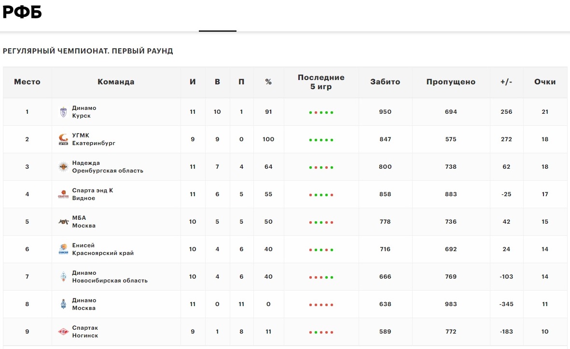The height and width of the screenshot is (349, 570).
Task: Open the УГМК Екатеринбург team link
Action: coord(94,139)
